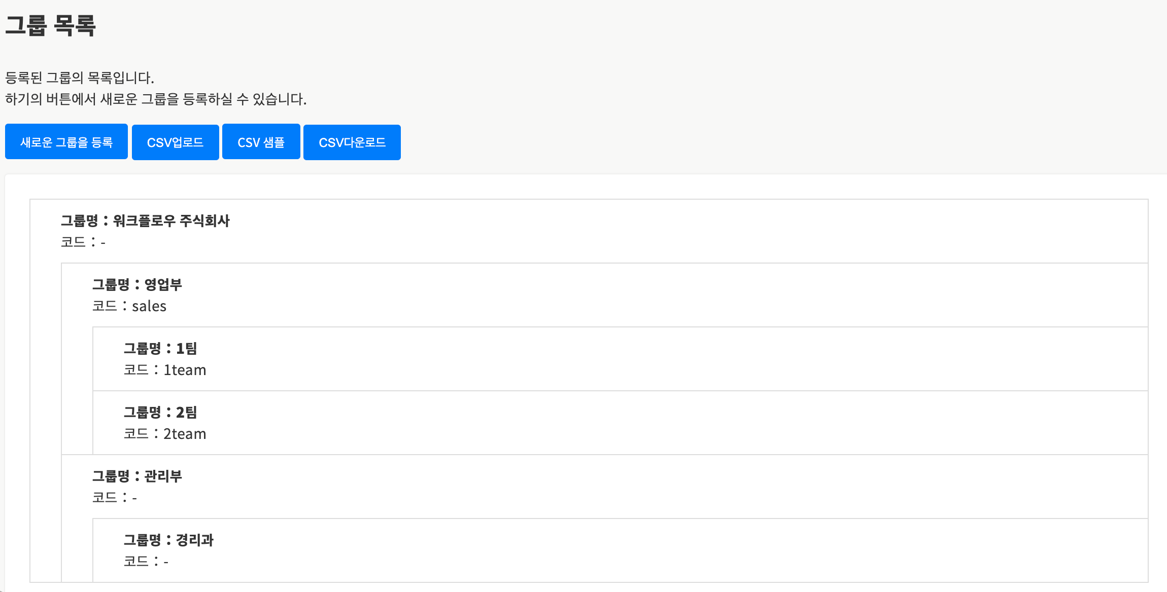
Task: Click the empty code line under 경리과
Action: [146, 562]
